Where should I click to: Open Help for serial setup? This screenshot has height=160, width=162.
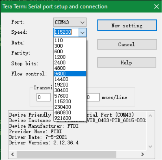(126, 63)
